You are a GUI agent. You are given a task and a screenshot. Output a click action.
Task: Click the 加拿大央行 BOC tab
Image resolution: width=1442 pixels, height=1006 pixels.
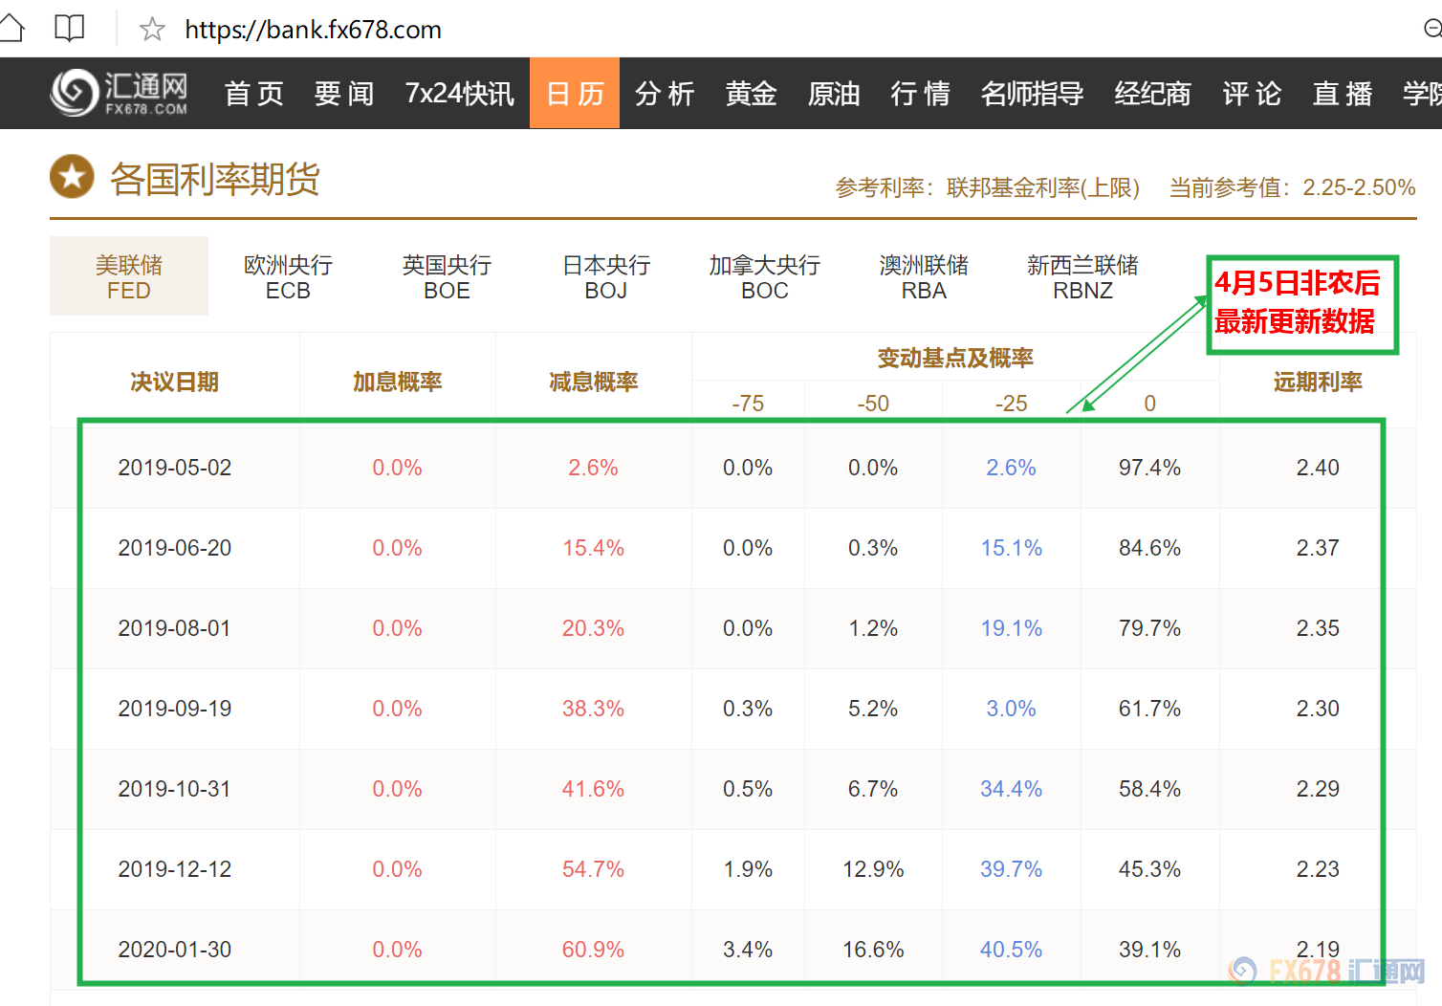pyautogui.click(x=764, y=276)
